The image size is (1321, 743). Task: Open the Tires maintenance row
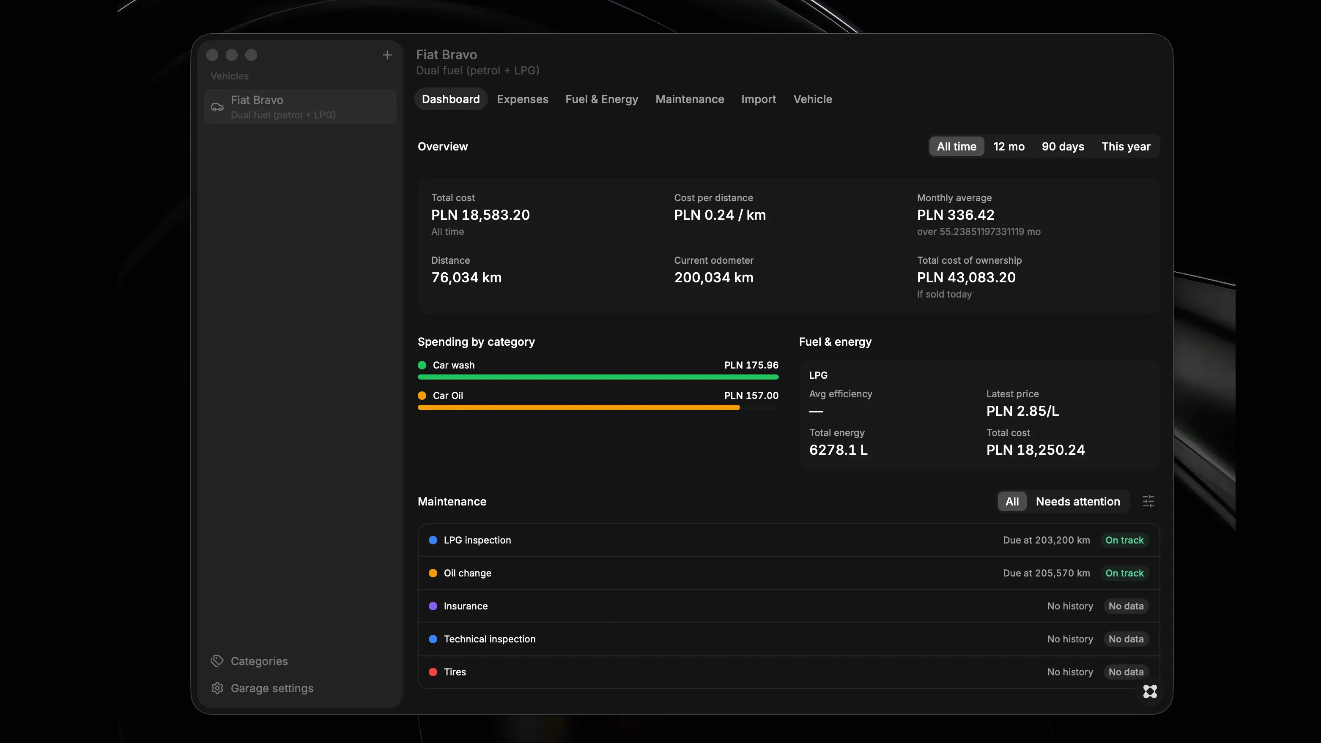click(x=789, y=672)
